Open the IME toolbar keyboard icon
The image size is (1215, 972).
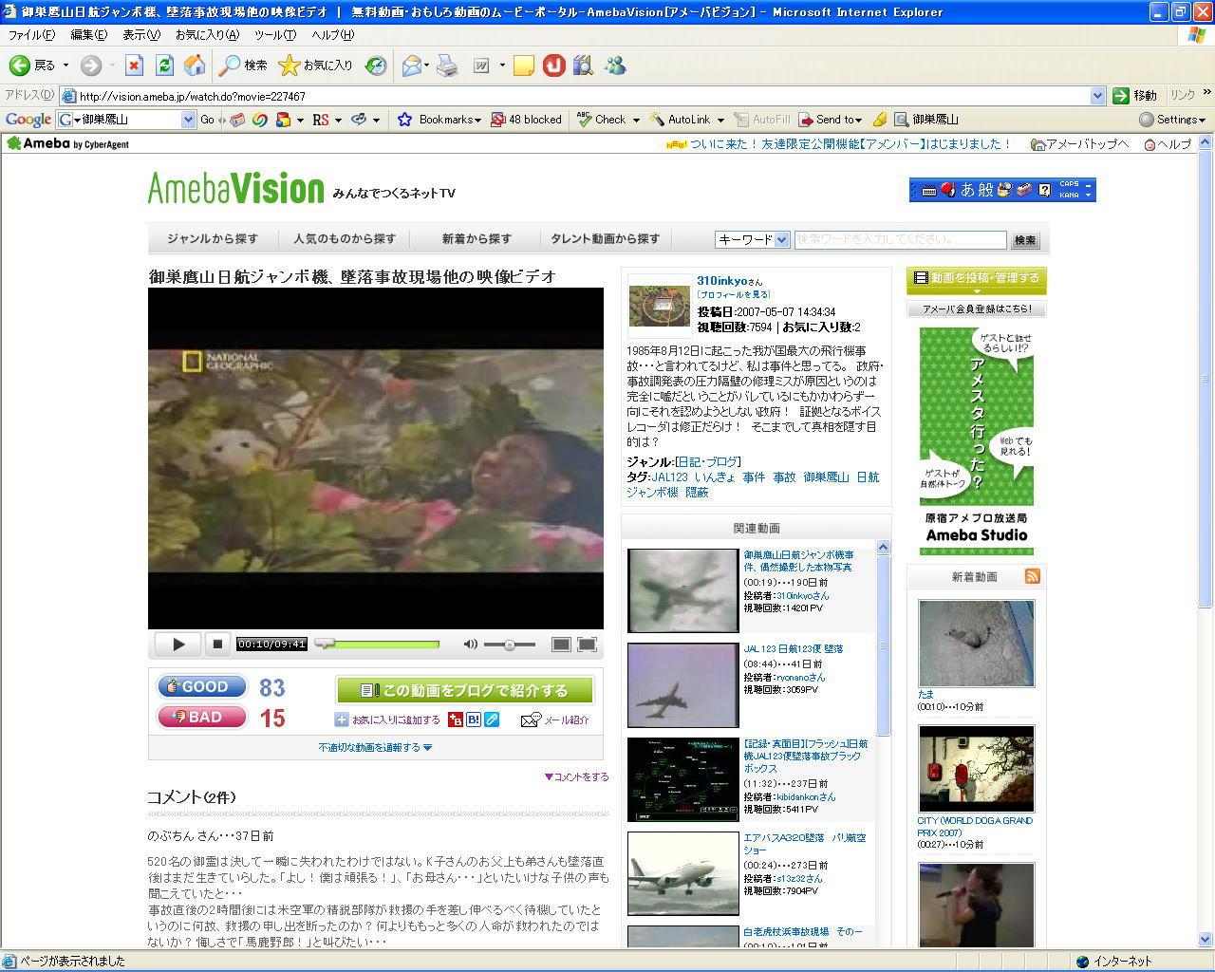pos(928,190)
